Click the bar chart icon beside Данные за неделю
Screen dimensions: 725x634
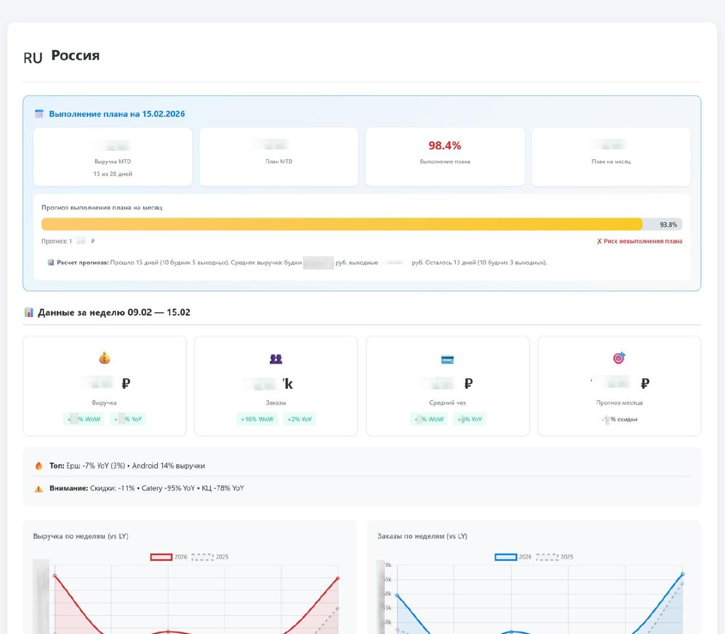(28, 312)
